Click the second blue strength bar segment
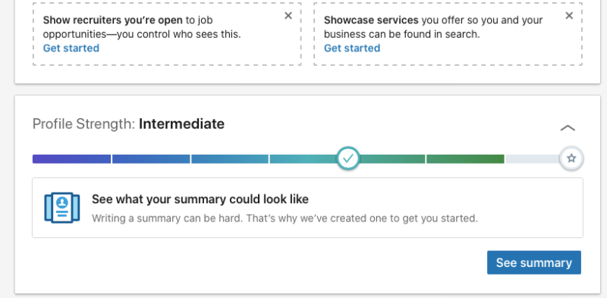This screenshot has width=607, height=298. click(x=151, y=158)
